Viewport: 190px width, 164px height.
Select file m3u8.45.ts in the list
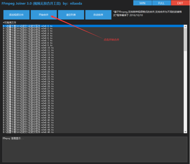[93, 132]
